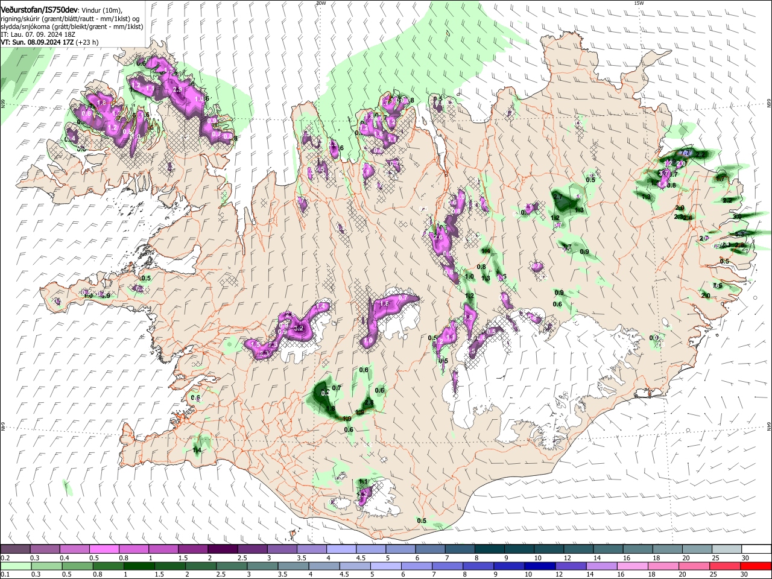Click the upper legend swatch between 6 and 7

tap(430, 549)
